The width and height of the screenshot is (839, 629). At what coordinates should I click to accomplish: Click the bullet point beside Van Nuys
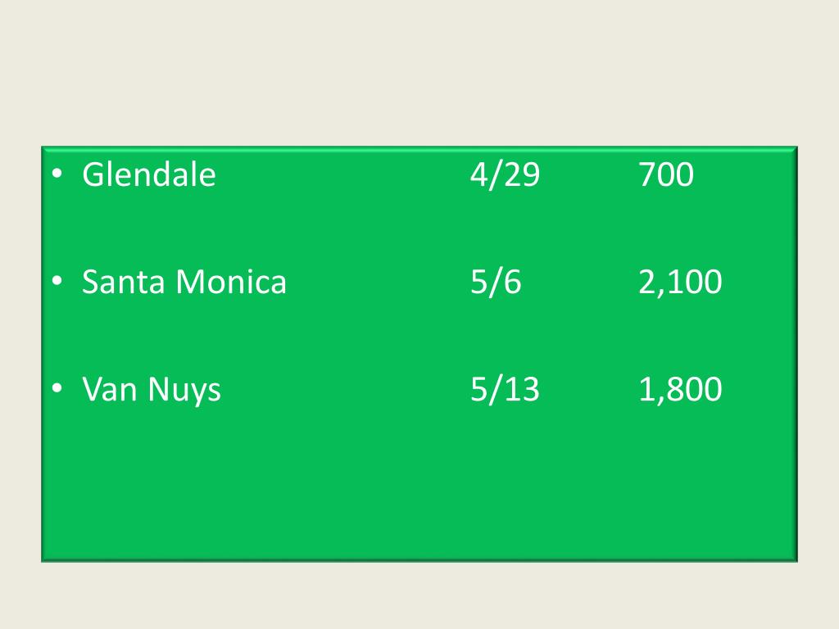tap(56, 388)
